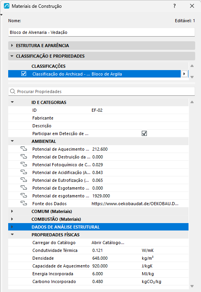Click the small arrow at top-left corner of dialog
Screen dimensions: 201x292
tap(1, 15)
